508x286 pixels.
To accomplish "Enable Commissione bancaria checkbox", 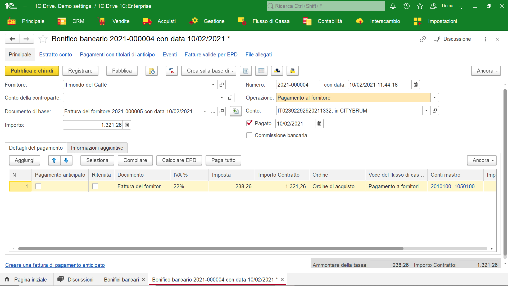I will click(x=249, y=135).
